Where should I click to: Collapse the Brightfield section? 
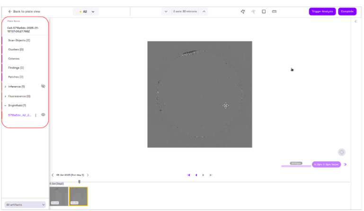click(x=5, y=105)
